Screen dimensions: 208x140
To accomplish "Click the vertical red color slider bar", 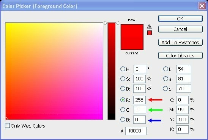I will [x=112, y=71].
